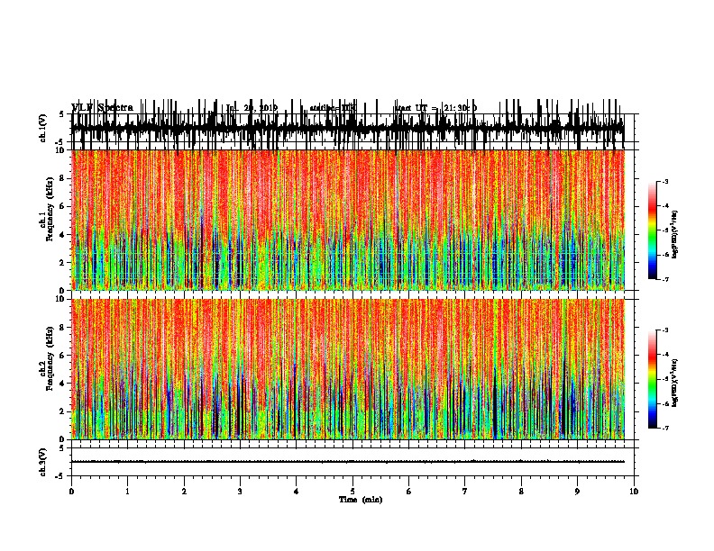Click the ch.1 voltage waveform trace

(x=348, y=128)
